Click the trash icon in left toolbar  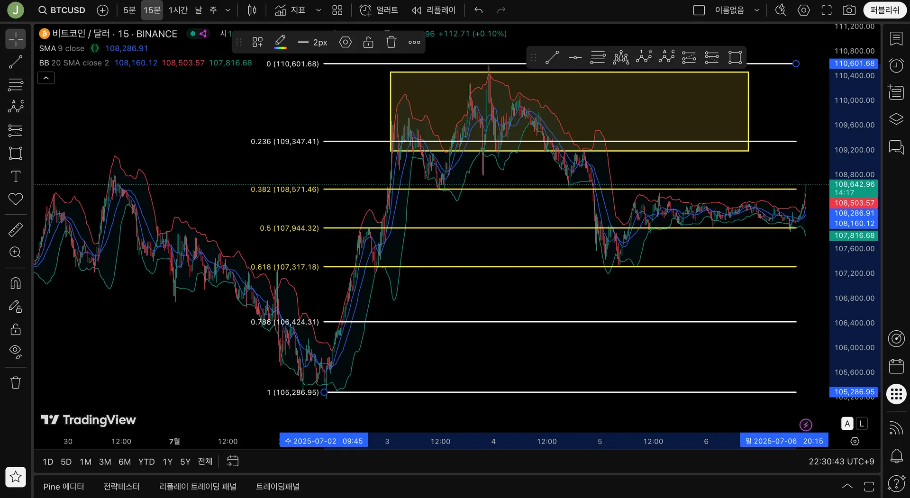click(16, 382)
